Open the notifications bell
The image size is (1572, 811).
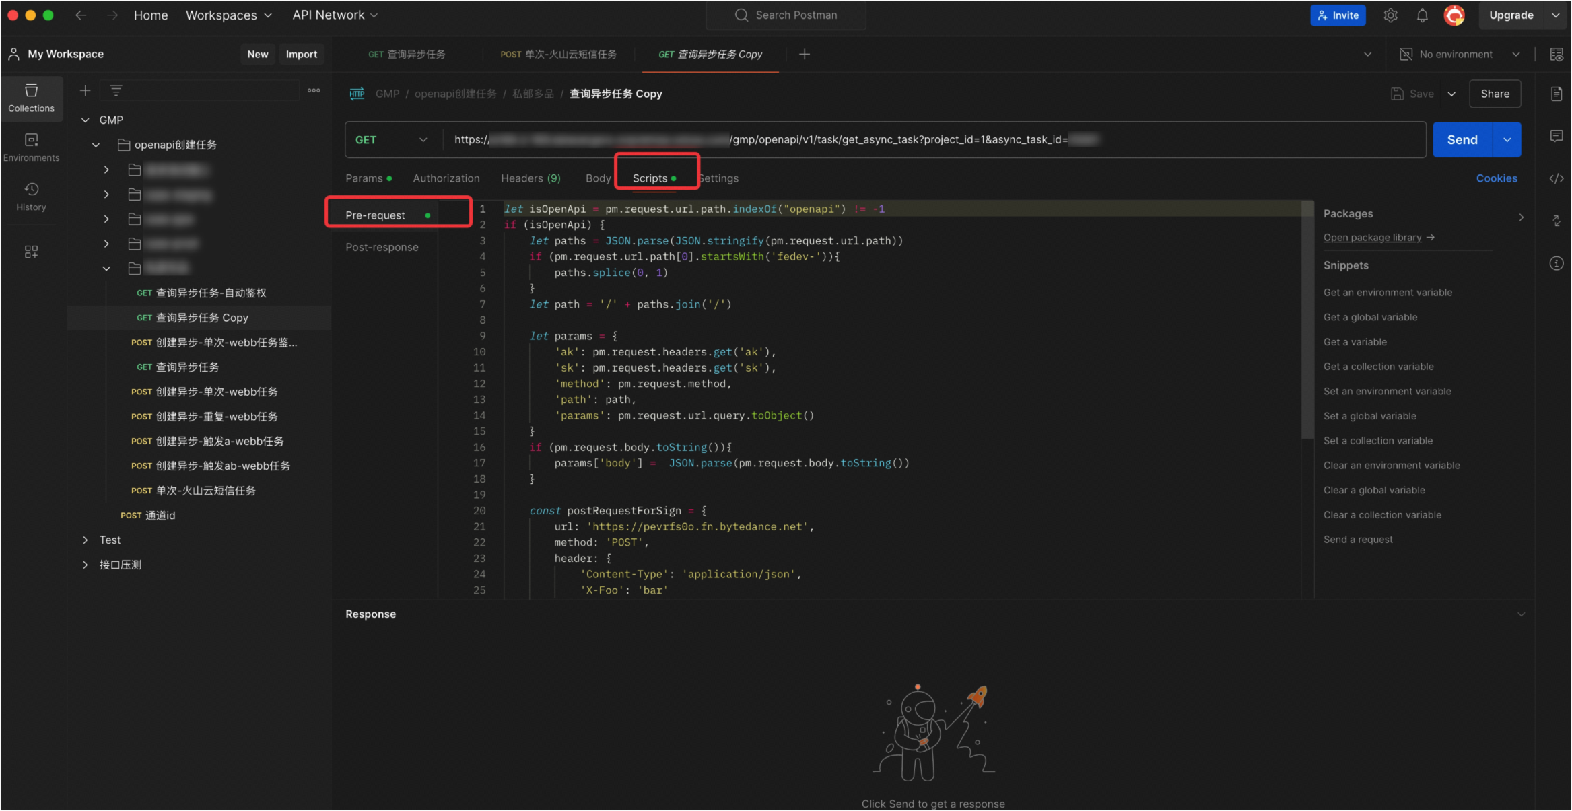(1422, 15)
